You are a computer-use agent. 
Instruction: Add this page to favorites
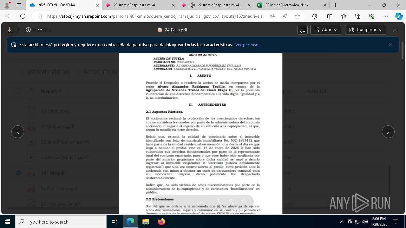[x=298, y=16]
